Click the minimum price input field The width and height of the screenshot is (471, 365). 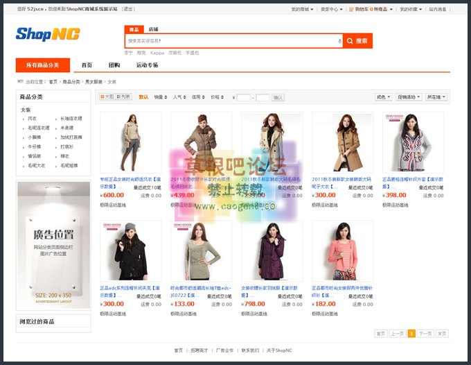(244, 98)
